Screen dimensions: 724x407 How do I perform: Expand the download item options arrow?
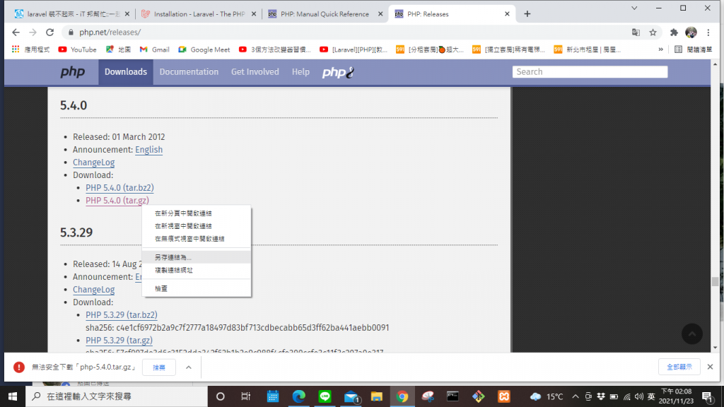(188, 367)
